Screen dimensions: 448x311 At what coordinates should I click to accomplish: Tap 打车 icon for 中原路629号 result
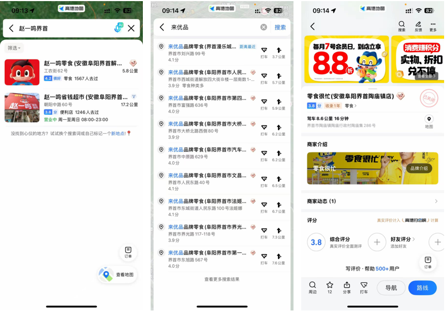(x=264, y=156)
